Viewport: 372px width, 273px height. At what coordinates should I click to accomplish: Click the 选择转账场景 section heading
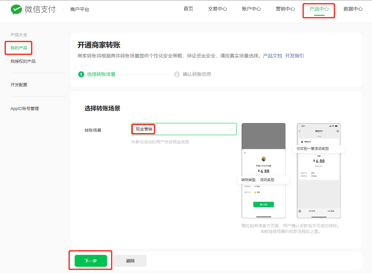coord(102,109)
